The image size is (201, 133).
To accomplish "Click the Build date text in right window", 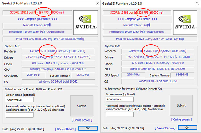I will [123, 128].
